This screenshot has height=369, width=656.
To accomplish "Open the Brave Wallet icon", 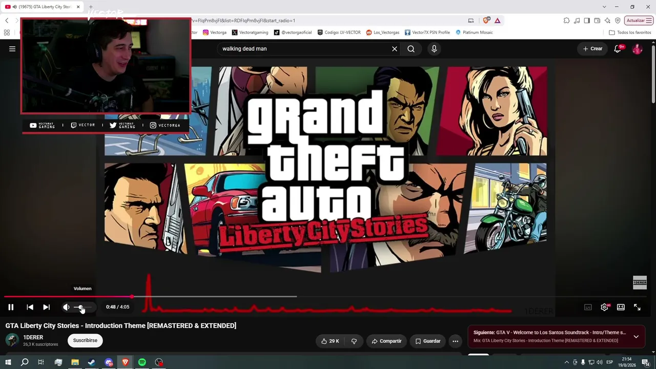I will coord(598,20).
